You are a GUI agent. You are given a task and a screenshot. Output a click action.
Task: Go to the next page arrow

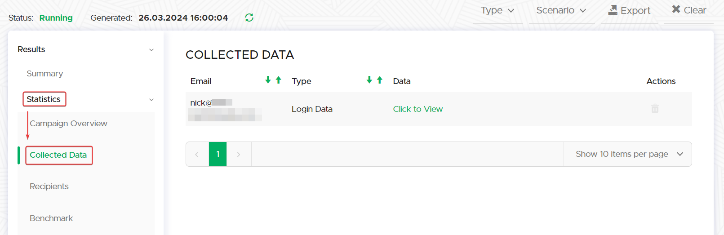point(239,155)
